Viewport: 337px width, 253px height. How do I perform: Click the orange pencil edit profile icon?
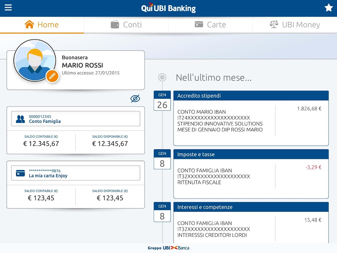[52, 76]
